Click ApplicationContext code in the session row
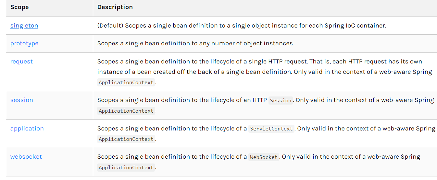Screen dimensions: 437x180 126,111
